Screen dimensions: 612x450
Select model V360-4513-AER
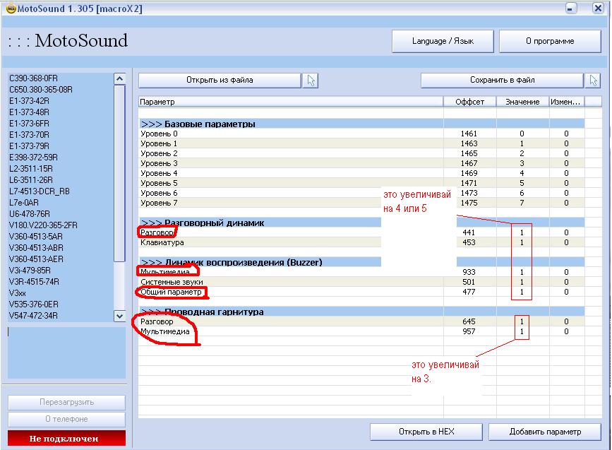pyautogui.click(x=36, y=259)
